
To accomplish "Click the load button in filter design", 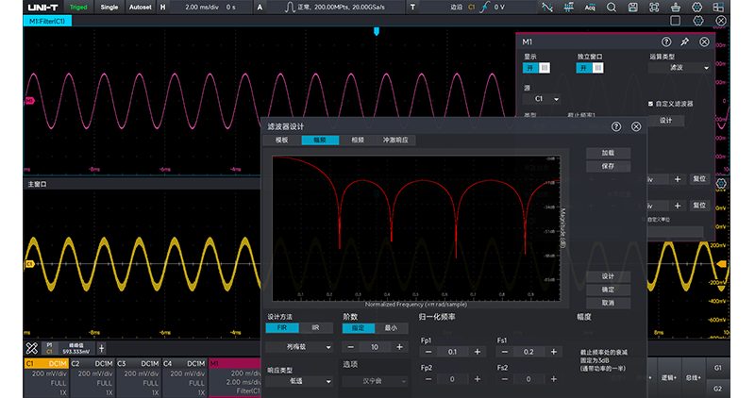I will (x=608, y=153).
